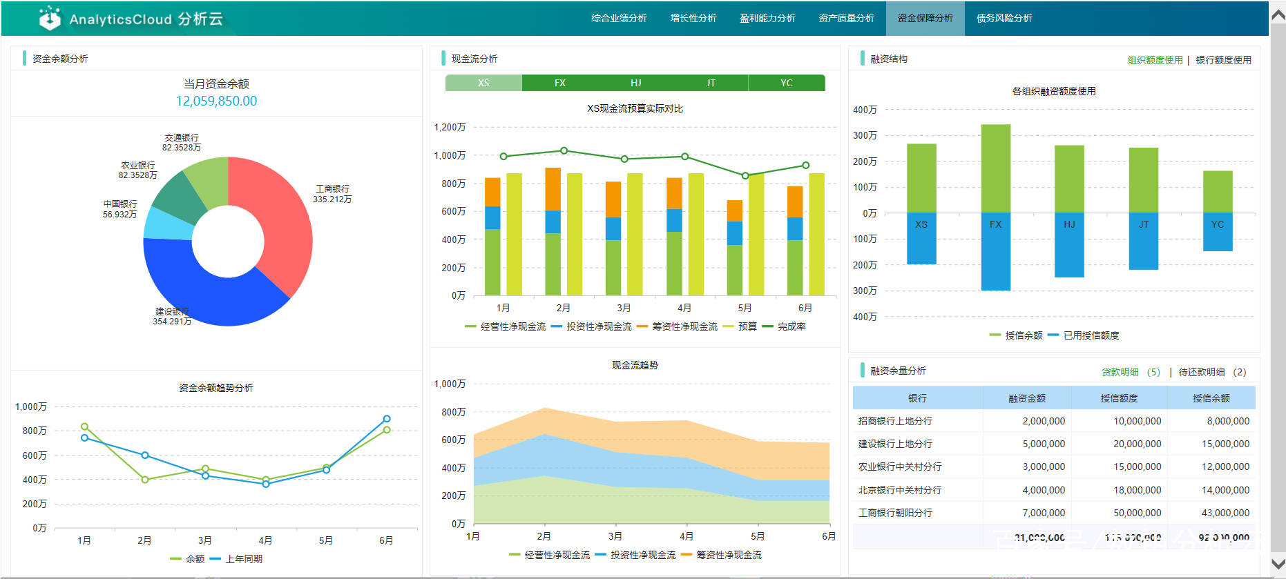Click the 12,059,850.00 balance value
Screen dimensions: 1286x579
[x=216, y=101]
